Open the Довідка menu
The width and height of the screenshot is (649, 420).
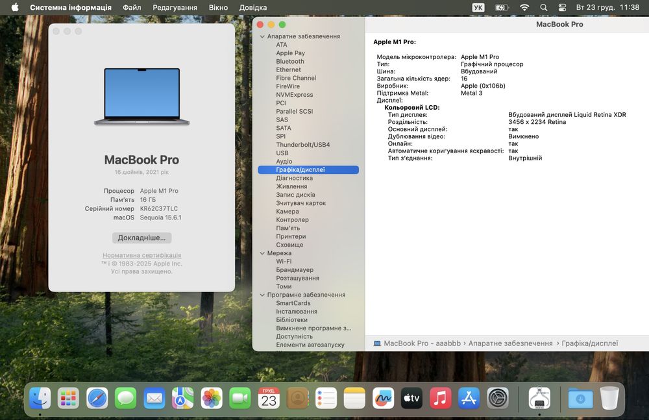pos(253,7)
